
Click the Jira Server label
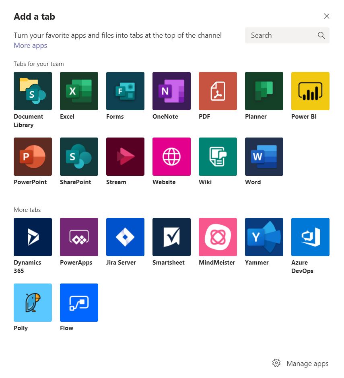click(x=121, y=263)
